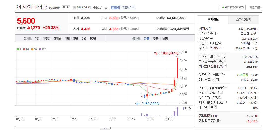Click the +29.33% change rate

click(x=51, y=28)
